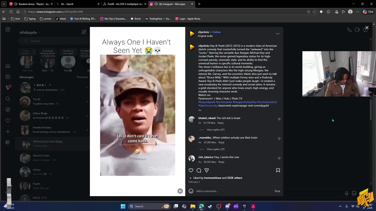Create new post with the plus icon
The height and width of the screenshot is (211, 376).
coord(8,132)
